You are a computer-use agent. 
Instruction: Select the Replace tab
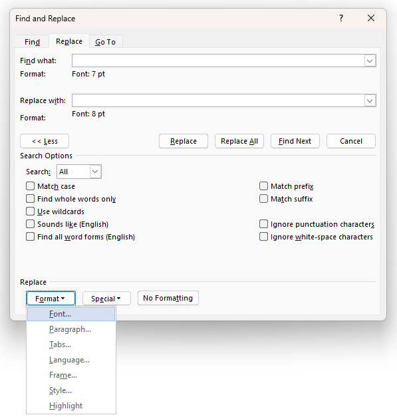pos(69,41)
